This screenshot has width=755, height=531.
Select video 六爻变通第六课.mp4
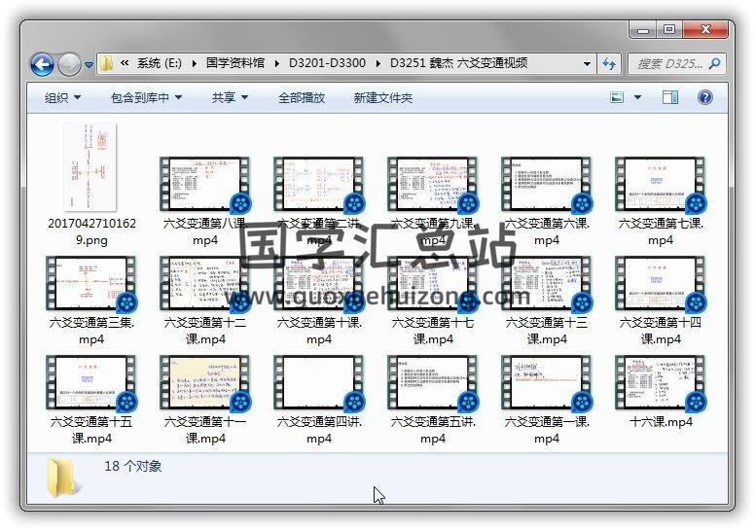click(x=547, y=201)
